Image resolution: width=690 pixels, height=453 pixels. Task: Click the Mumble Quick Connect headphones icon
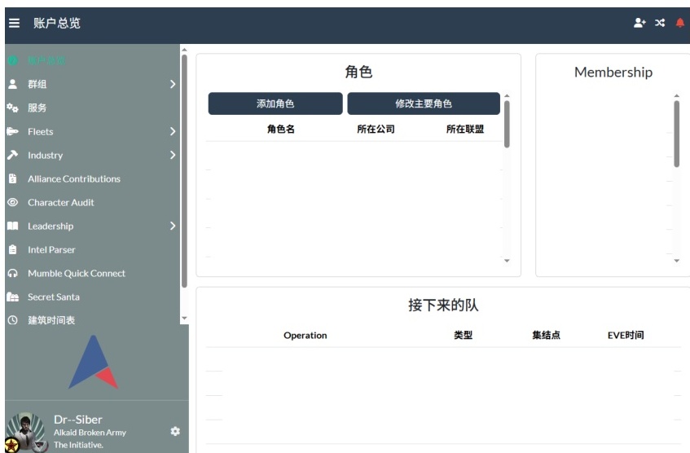coord(12,274)
